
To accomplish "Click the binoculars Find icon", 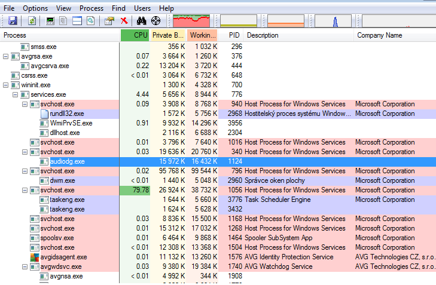I will [x=142, y=21].
